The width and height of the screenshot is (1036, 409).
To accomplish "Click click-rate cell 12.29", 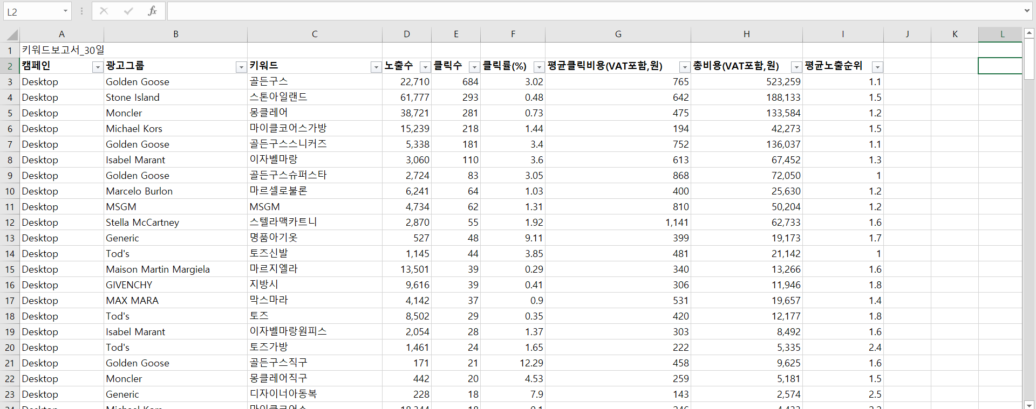I will pos(513,363).
